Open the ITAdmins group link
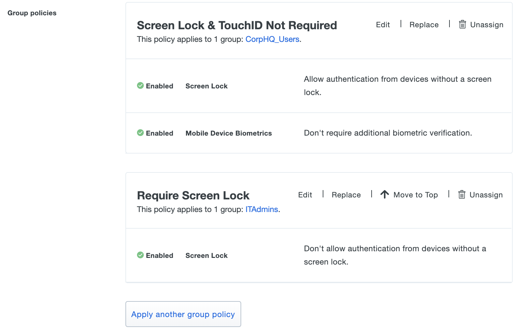519x332 pixels. coord(261,210)
